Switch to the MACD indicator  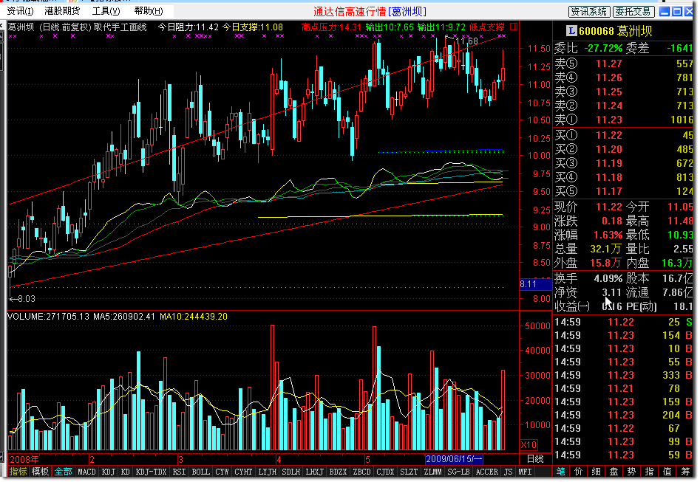point(86,472)
